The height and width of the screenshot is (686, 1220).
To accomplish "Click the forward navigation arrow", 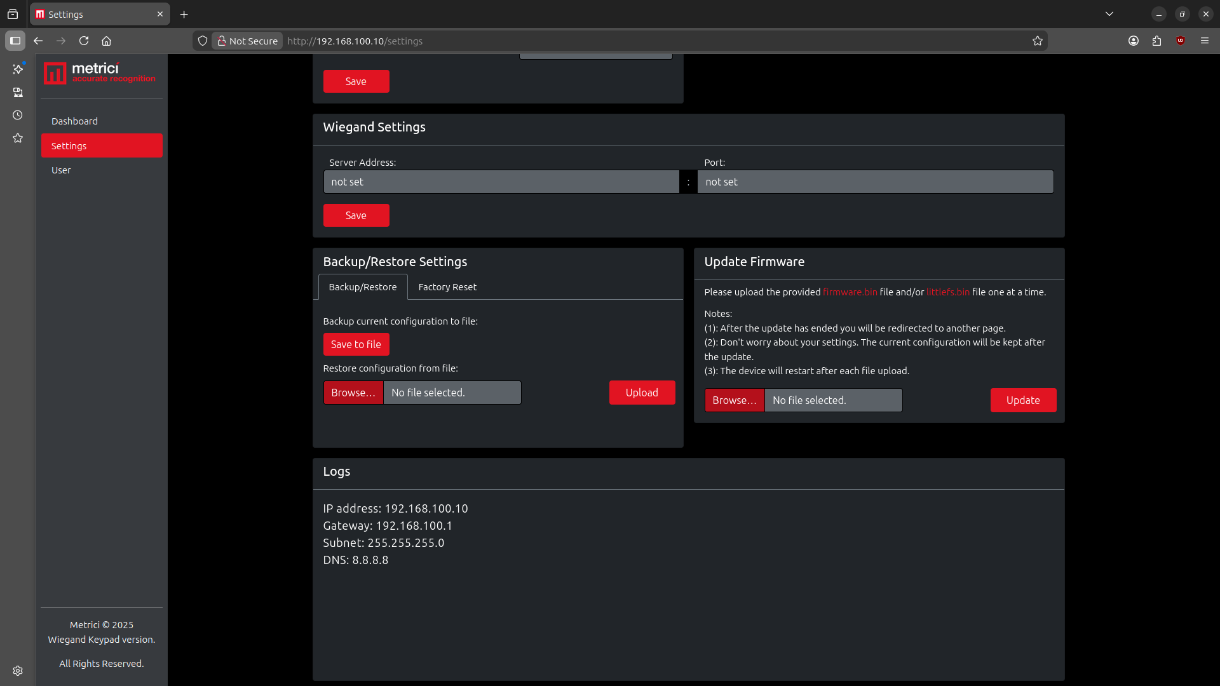I will point(61,41).
